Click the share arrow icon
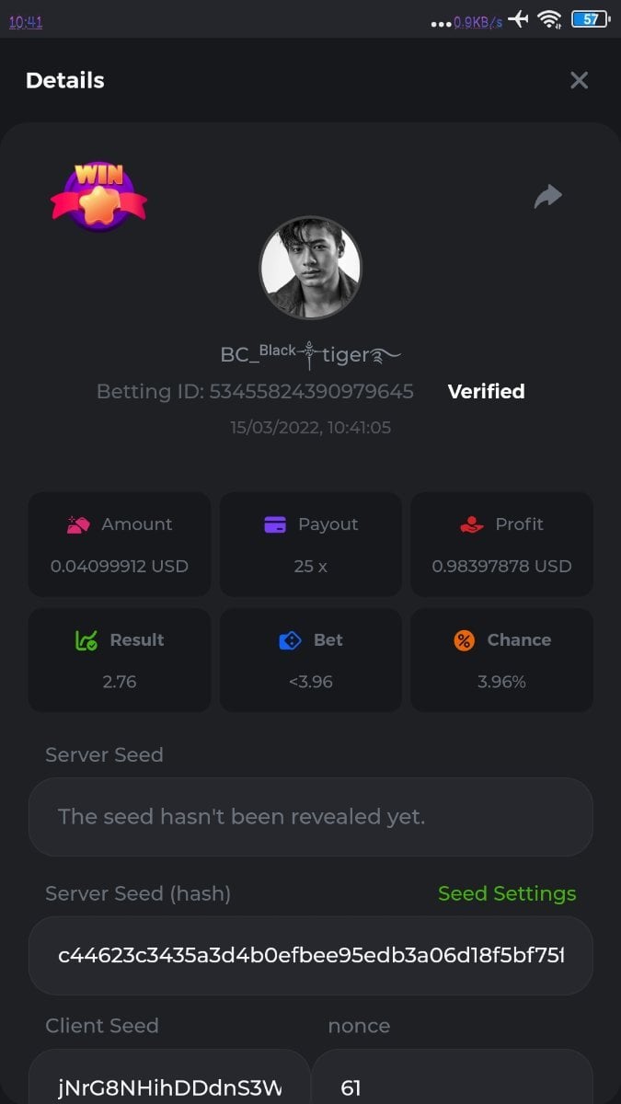The width and height of the screenshot is (621, 1104). coord(548,196)
